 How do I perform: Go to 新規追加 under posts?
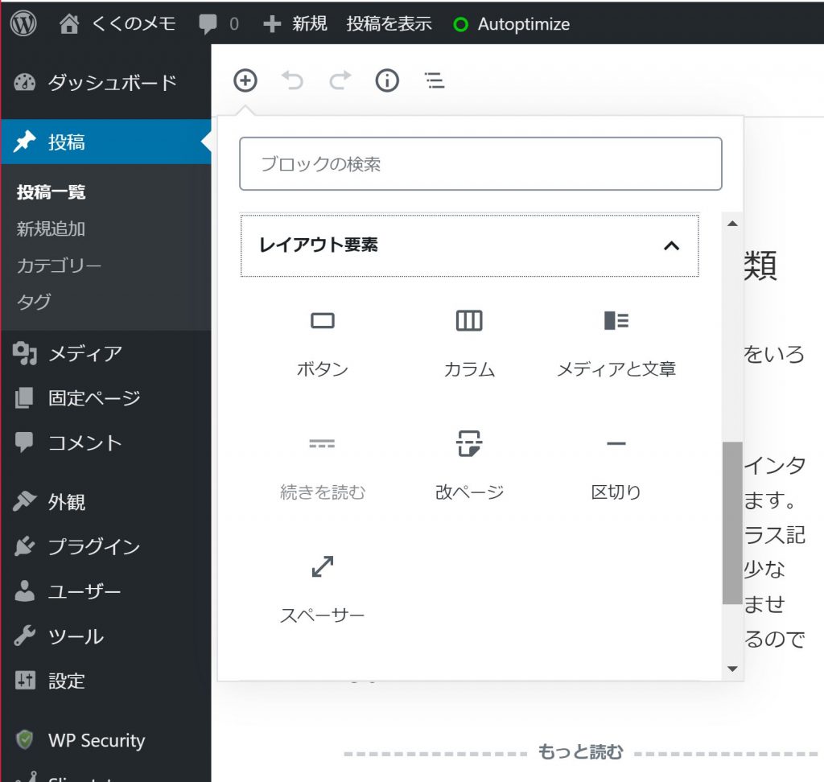click(x=51, y=228)
